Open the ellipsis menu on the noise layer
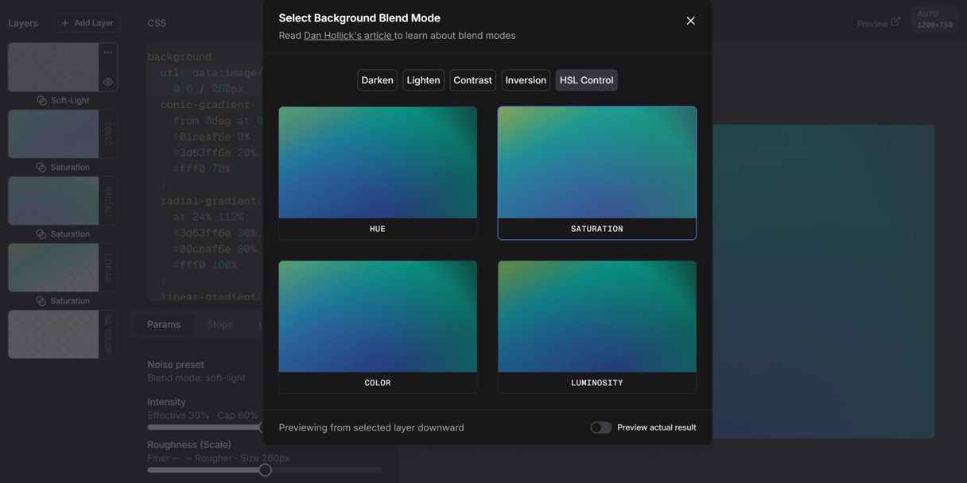Image resolution: width=967 pixels, height=483 pixels. coord(108,51)
